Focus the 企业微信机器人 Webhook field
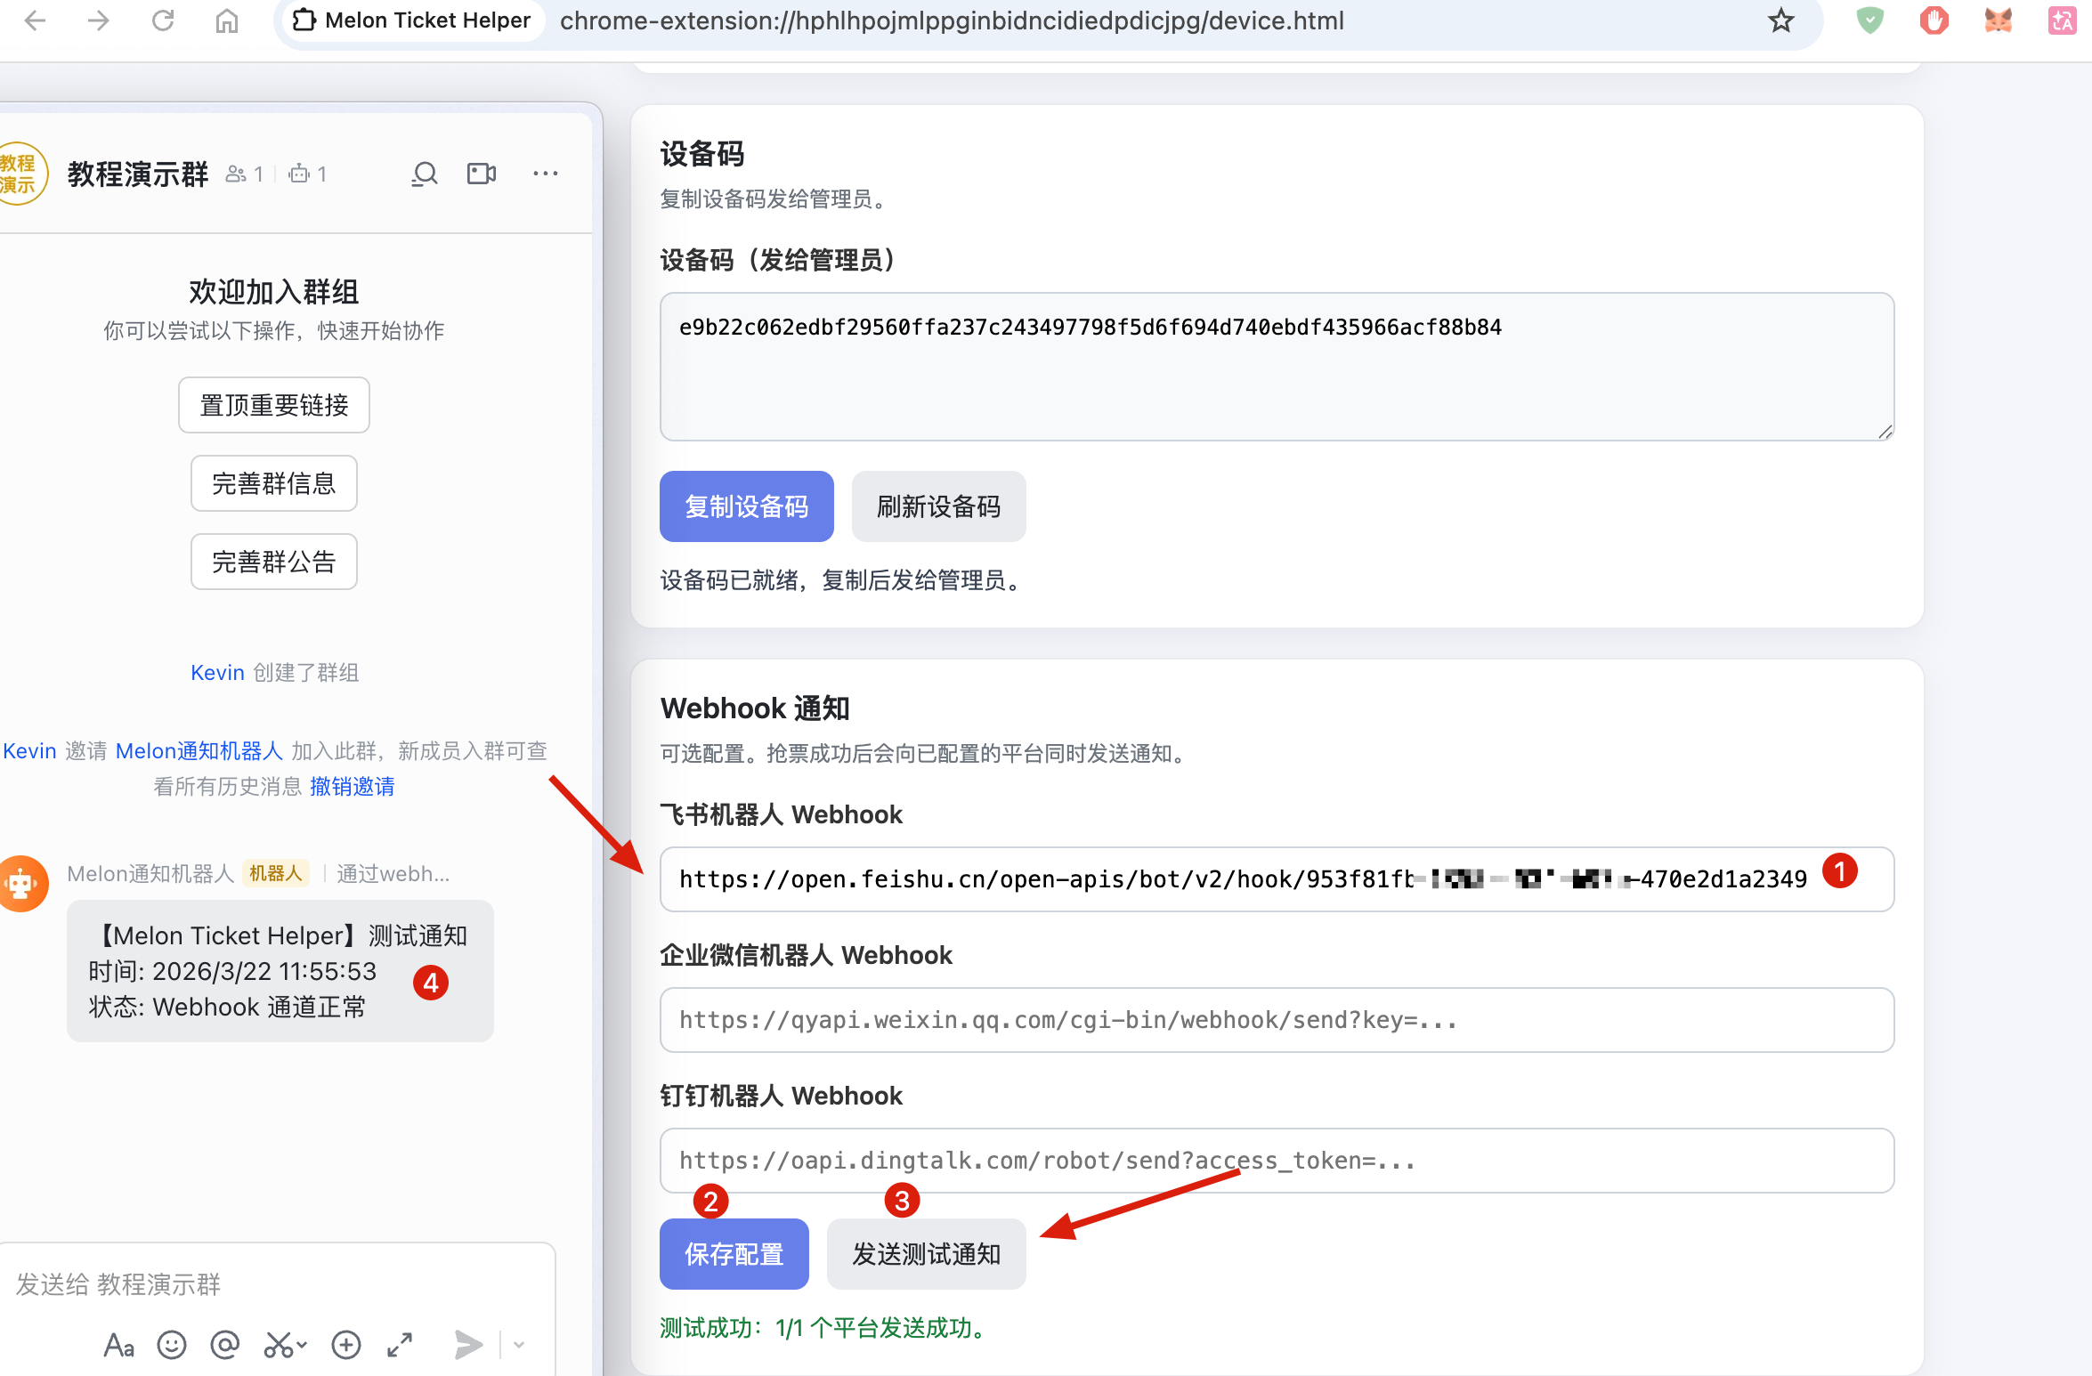Viewport: 2092px width, 1376px height. 1277,1020
